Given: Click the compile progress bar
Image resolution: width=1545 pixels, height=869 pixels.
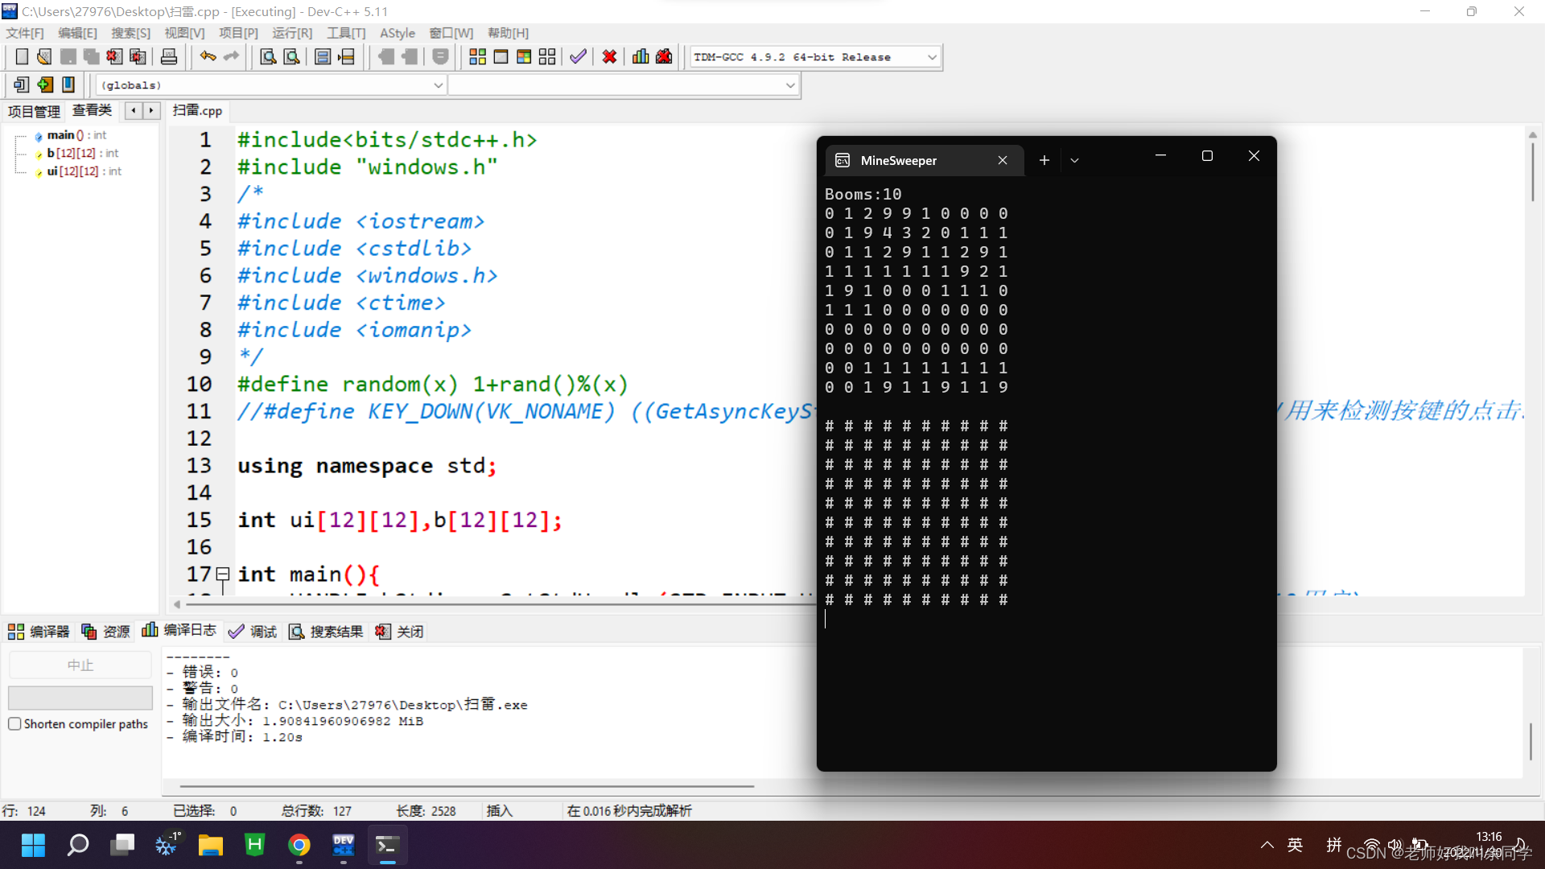Looking at the screenshot, I should click(80, 698).
